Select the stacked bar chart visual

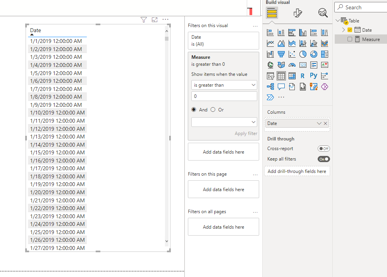click(x=270, y=32)
